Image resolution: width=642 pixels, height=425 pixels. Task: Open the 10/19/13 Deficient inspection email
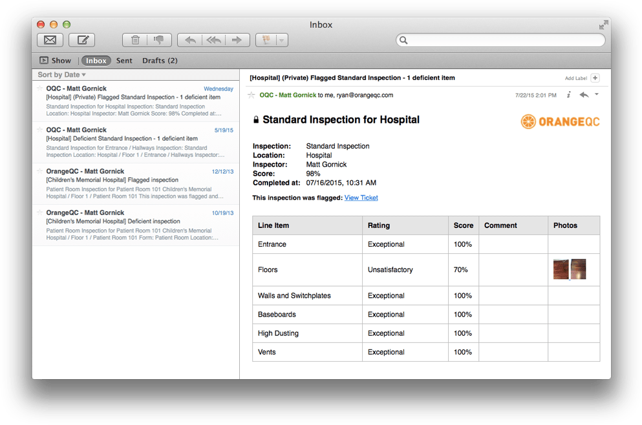click(136, 225)
